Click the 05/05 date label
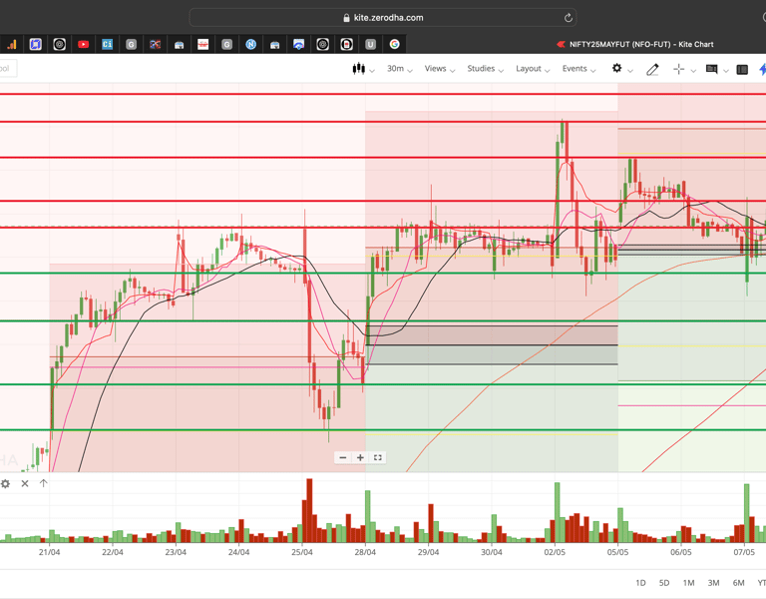The width and height of the screenshot is (766, 599). [x=617, y=552]
